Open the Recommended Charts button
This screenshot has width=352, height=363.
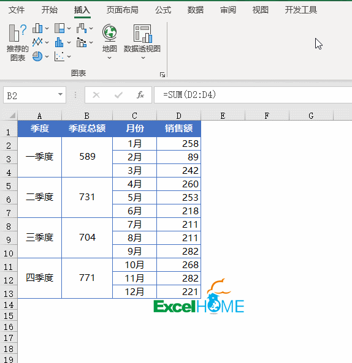17,43
